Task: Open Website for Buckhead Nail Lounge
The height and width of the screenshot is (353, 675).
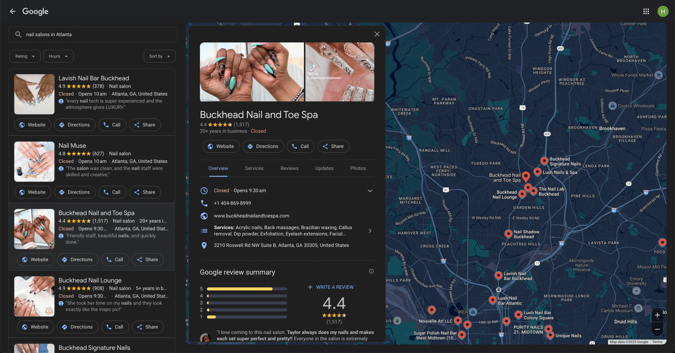Action: tap(35, 327)
